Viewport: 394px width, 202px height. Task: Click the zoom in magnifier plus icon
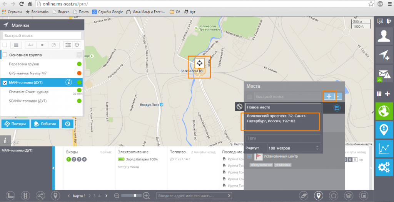click(x=146, y=195)
